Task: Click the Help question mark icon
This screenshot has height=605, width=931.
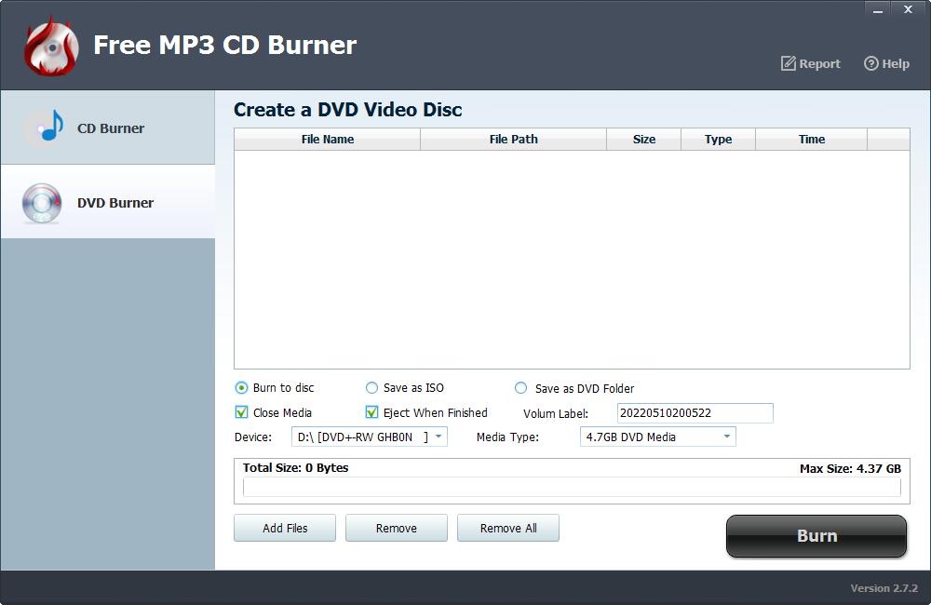Action: point(871,63)
